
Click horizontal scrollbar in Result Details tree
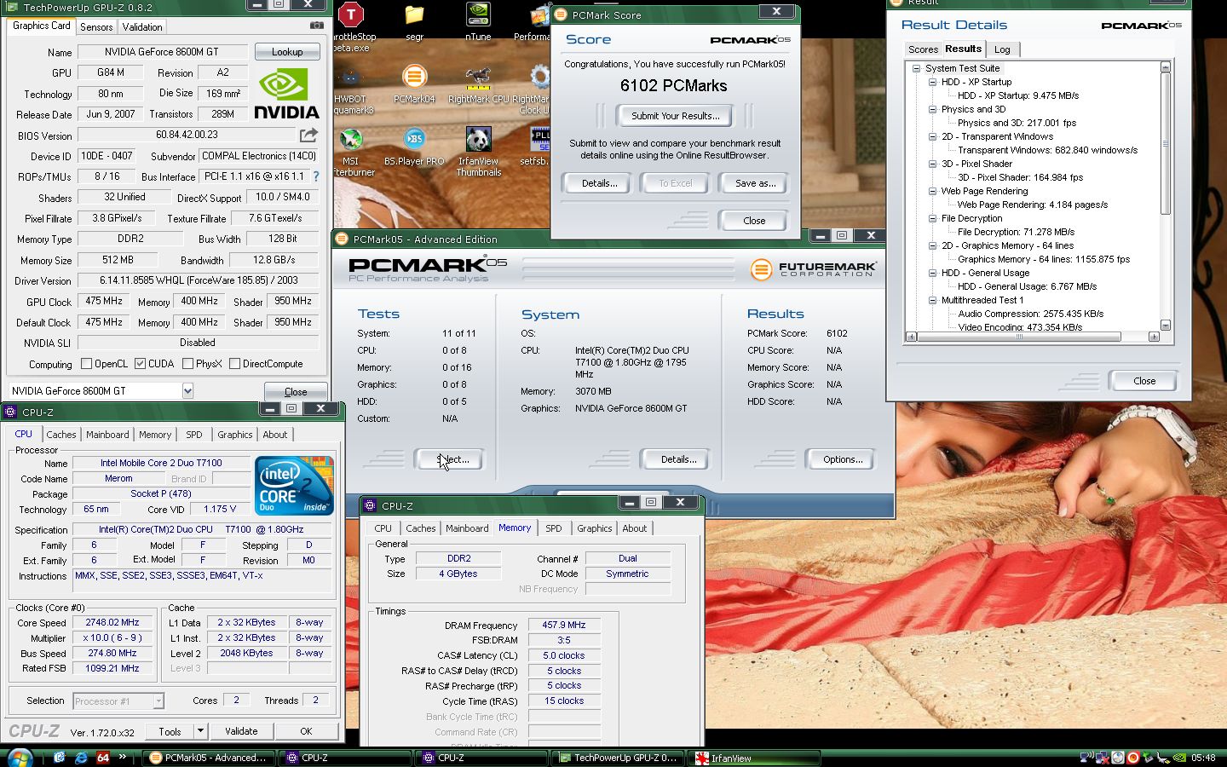pos(1019,337)
